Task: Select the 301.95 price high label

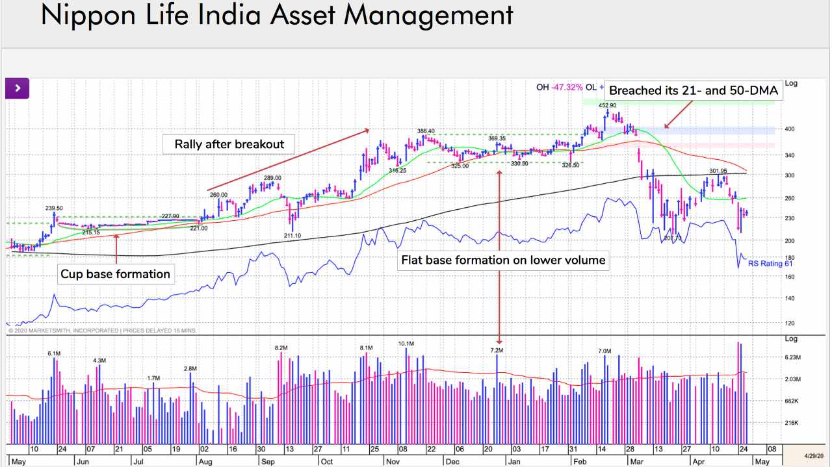Action: click(x=718, y=171)
